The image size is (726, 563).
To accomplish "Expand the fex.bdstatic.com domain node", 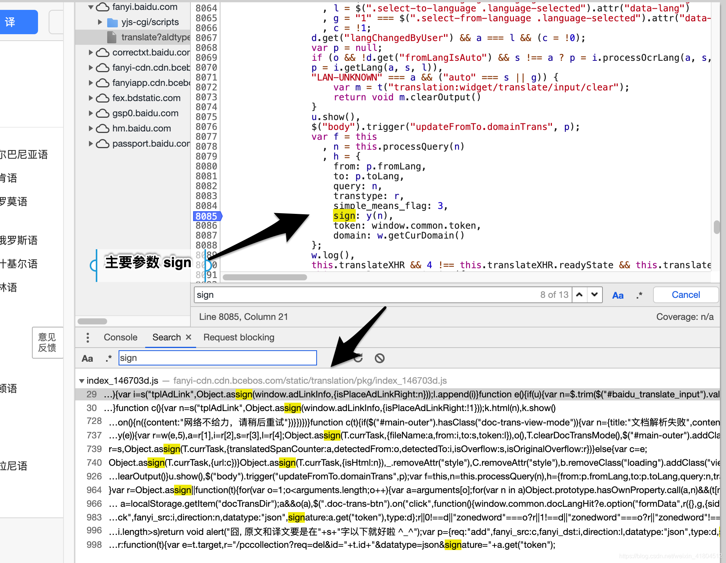I will tap(90, 98).
